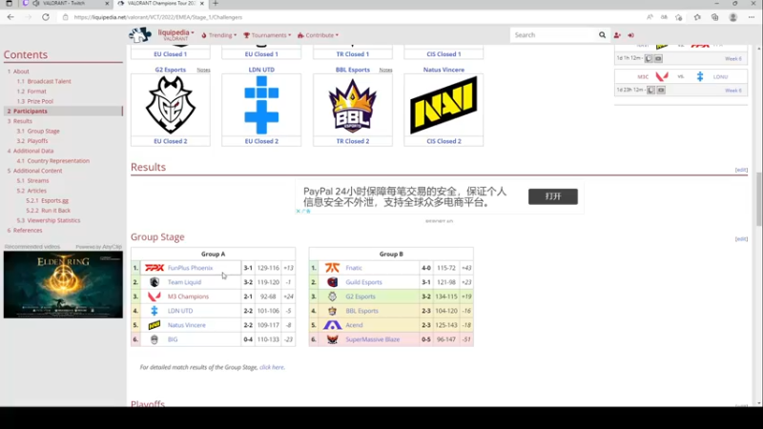This screenshot has width=763, height=429.
Task: Add page to favorites star icon
Action: pyautogui.click(x=679, y=17)
